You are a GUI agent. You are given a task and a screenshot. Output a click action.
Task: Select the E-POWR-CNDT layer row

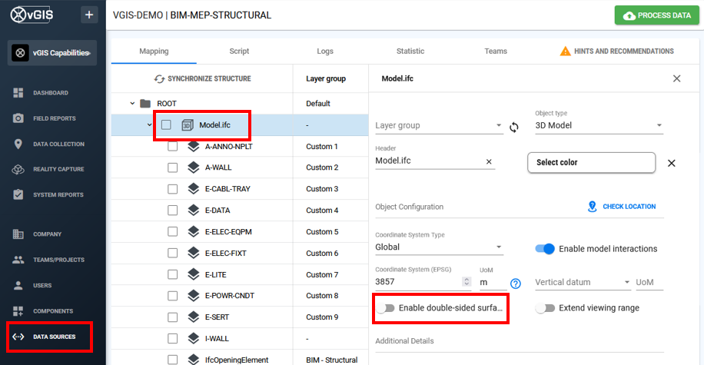pyautogui.click(x=240, y=296)
